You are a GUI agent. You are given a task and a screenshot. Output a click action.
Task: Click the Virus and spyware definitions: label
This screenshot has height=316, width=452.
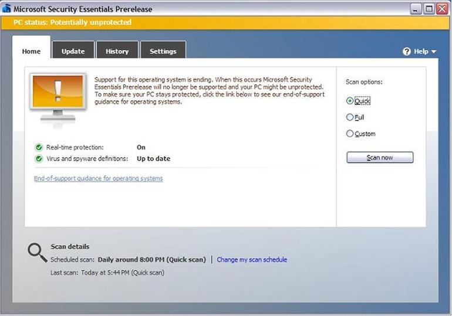(x=87, y=158)
